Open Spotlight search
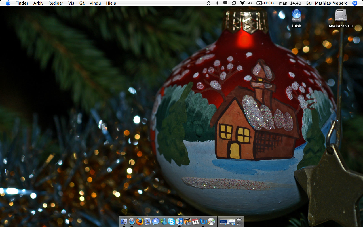Screen dimensions: 363x227 [355, 3]
